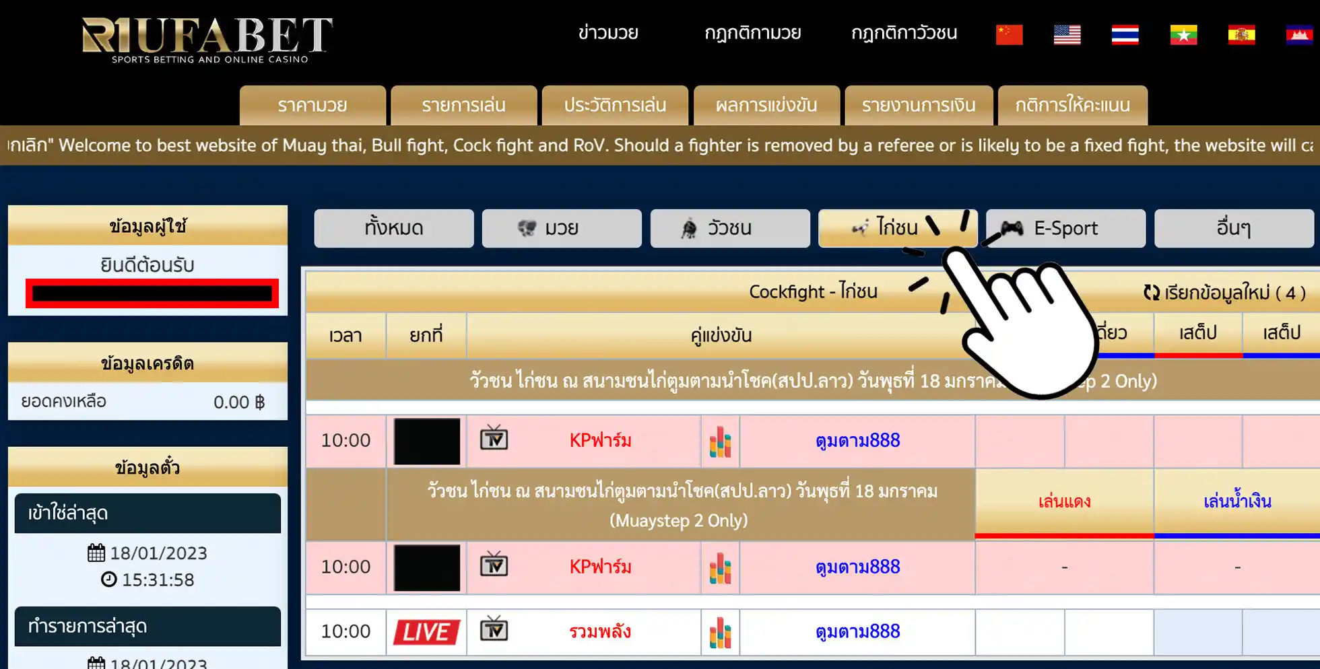
Task: Open กติการให้คะแนน tab
Action: [x=1073, y=105]
